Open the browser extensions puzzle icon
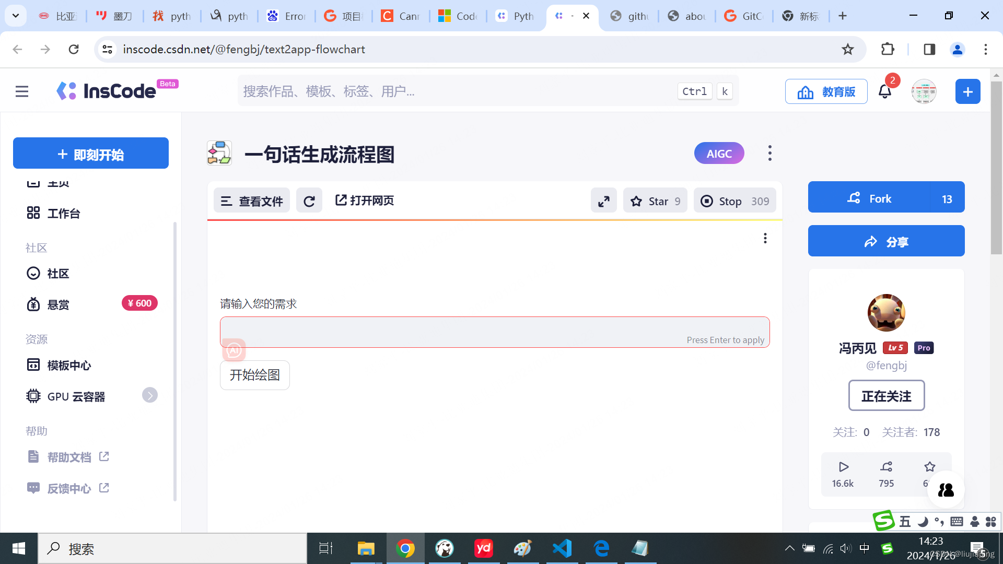 click(x=888, y=49)
